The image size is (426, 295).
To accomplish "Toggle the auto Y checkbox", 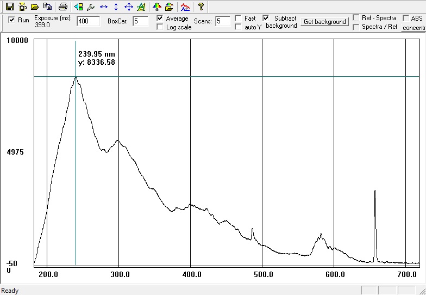I will (238, 27).
